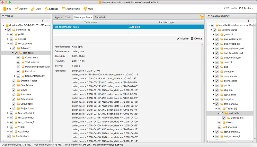Collapse the Amazon Redshift panel header
Viewport: 257px width, 147px height.
coord(209,16)
